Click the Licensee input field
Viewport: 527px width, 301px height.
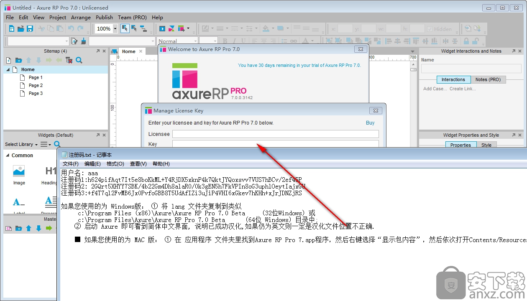click(276, 134)
